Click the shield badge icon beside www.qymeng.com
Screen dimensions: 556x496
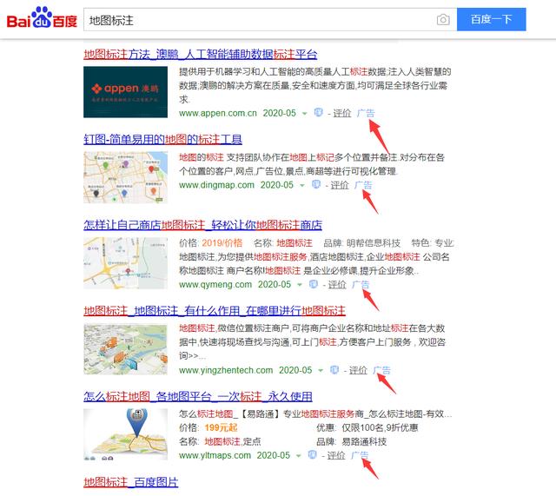(x=314, y=284)
